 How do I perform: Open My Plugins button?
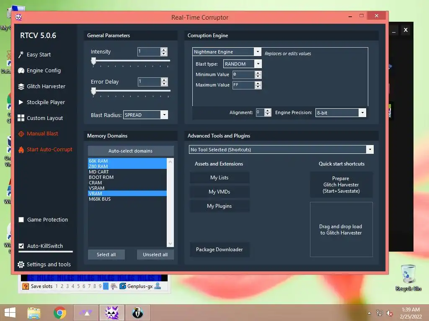pos(220,206)
